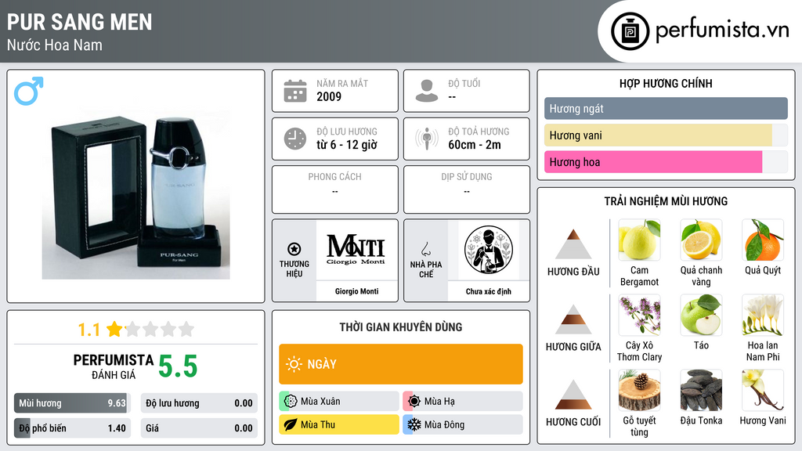Click the orange Ngày time bar

pyautogui.click(x=401, y=364)
